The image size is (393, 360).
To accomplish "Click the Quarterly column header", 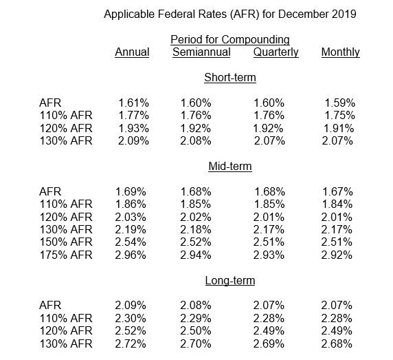I will [x=276, y=52].
